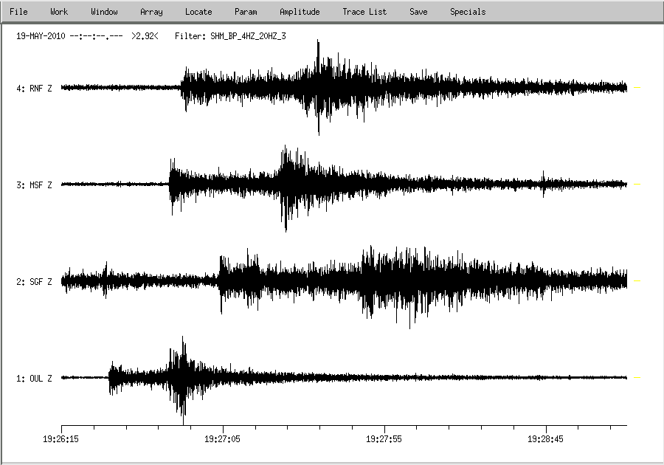Click yellow end marker of MSF trace
Viewport: 664px width, 465px height.
(x=637, y=185)
